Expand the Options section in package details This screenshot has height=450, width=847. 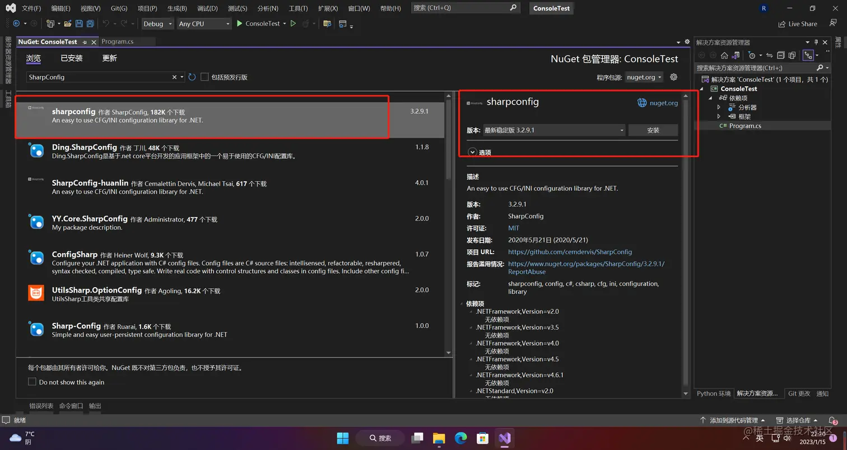click(472, 152)
